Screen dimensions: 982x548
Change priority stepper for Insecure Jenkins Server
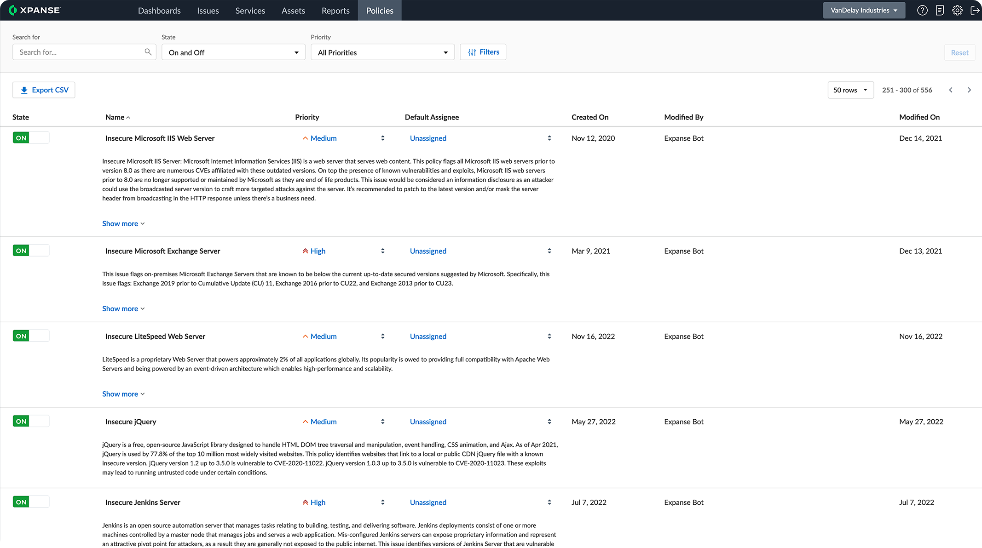[x=382, y=502]
